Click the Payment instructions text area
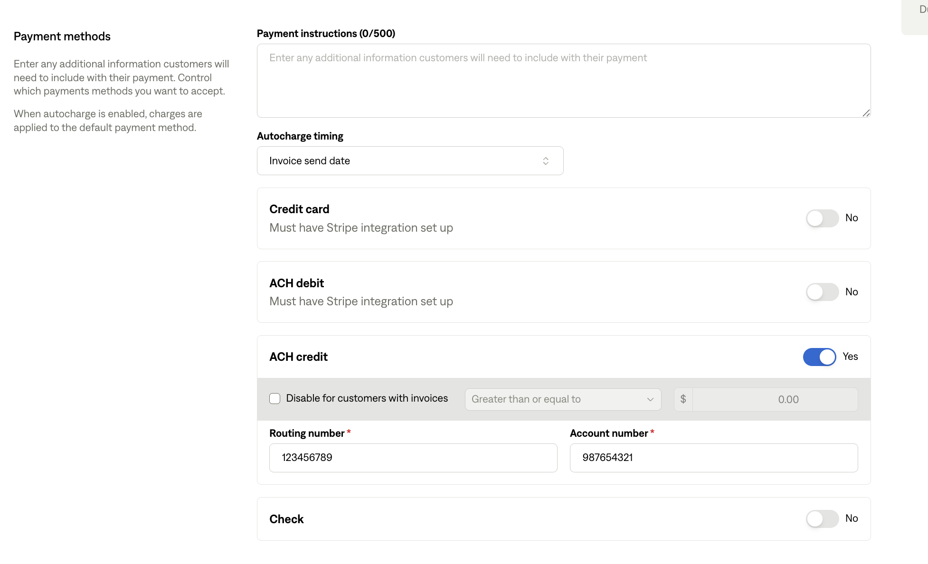This screenshot has height=564, width=928. pos(563,81)
